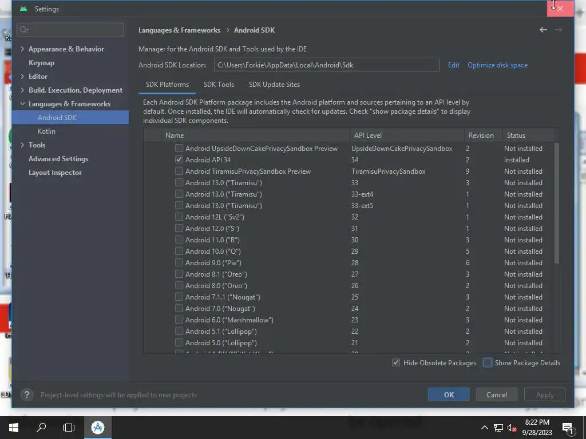Image resolution: width=586 pixels, height=439 pixels.
Task: Uncheck the Android API 34 checkbox
Action: 179,160
